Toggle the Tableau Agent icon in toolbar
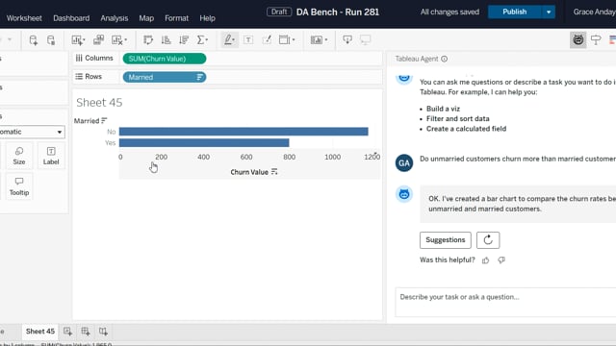Image resolution: width=616 pixels, height=346 pixels. pos(577,40)
